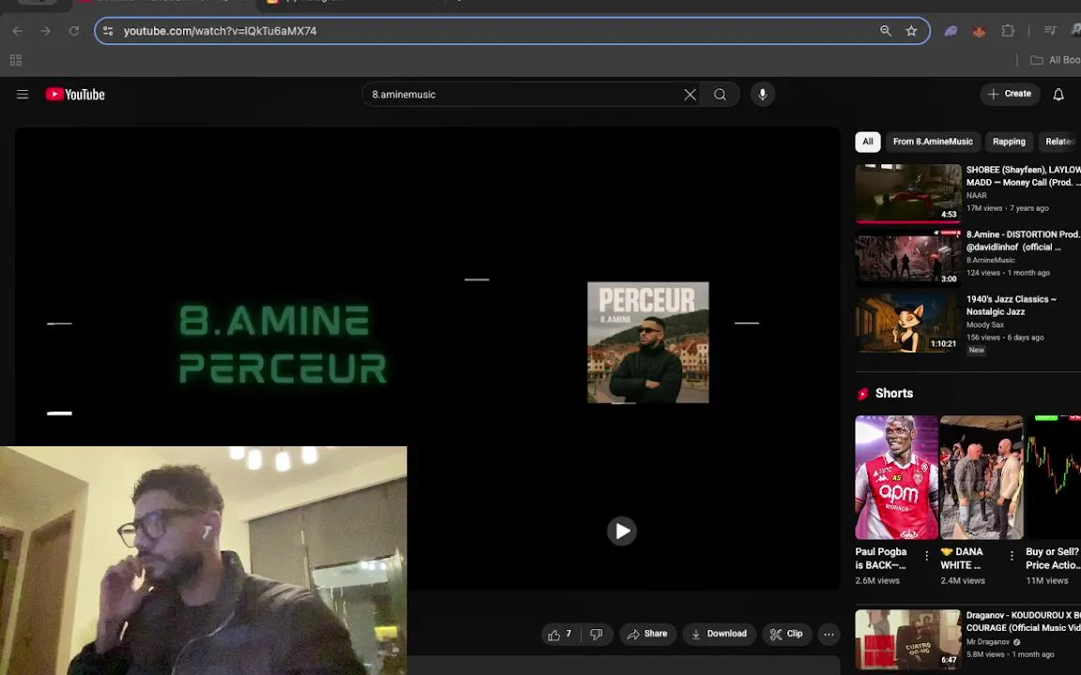1081x675 pixels.
Task: Select From 8.AmineMusic chip
Action: [x=933, y=142]
